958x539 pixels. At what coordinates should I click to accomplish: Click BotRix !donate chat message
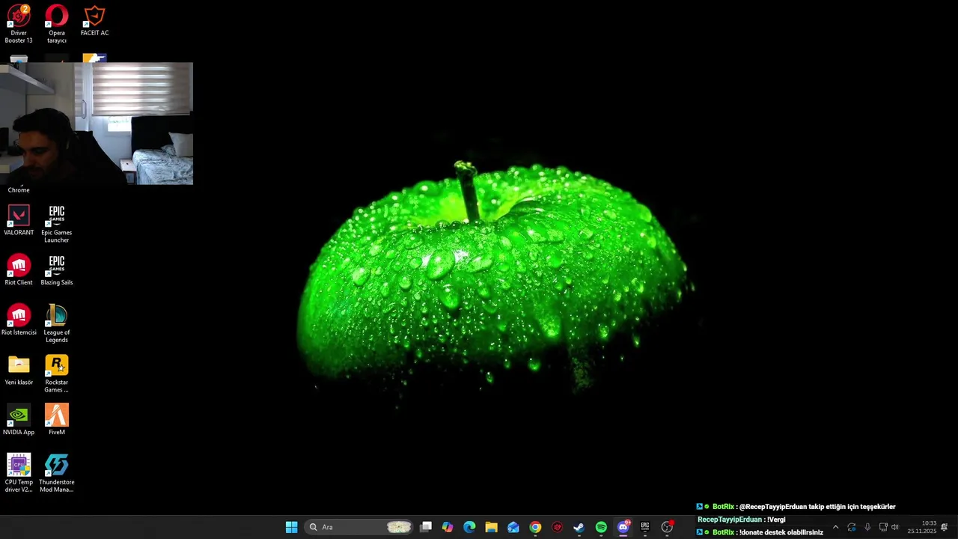pos(760,532)
